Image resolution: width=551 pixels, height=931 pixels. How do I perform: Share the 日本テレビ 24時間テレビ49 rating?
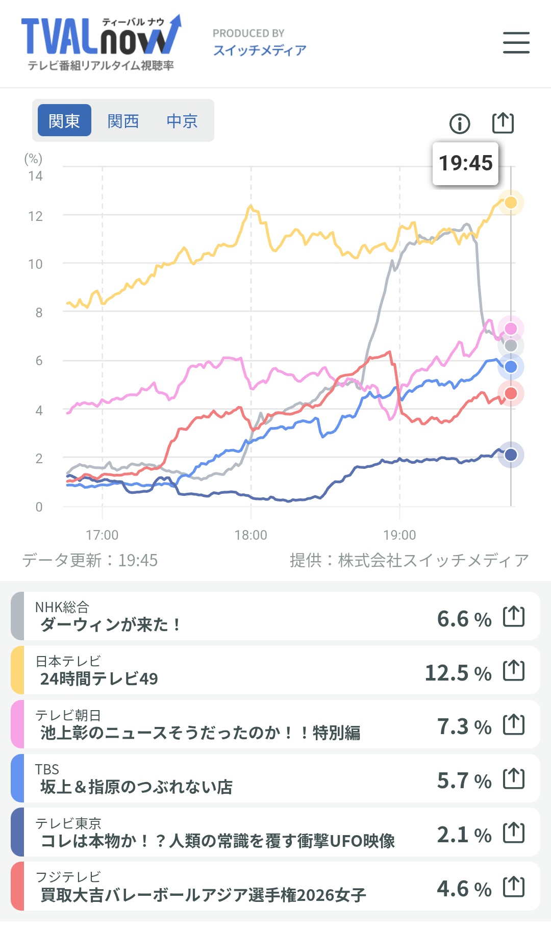pyautogui.click(x=514, y=670)
